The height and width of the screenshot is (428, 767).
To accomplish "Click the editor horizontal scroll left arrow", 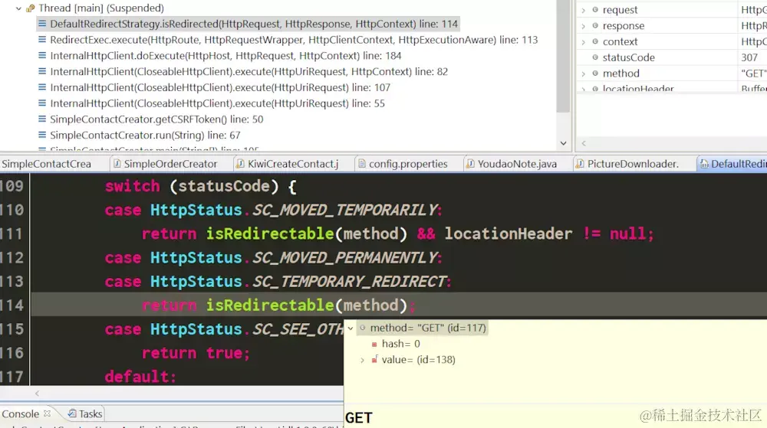I will [x=37, y=394].
